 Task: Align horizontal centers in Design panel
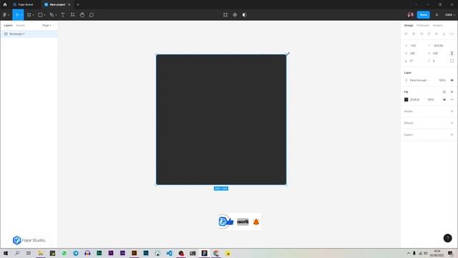coord(414,34)
